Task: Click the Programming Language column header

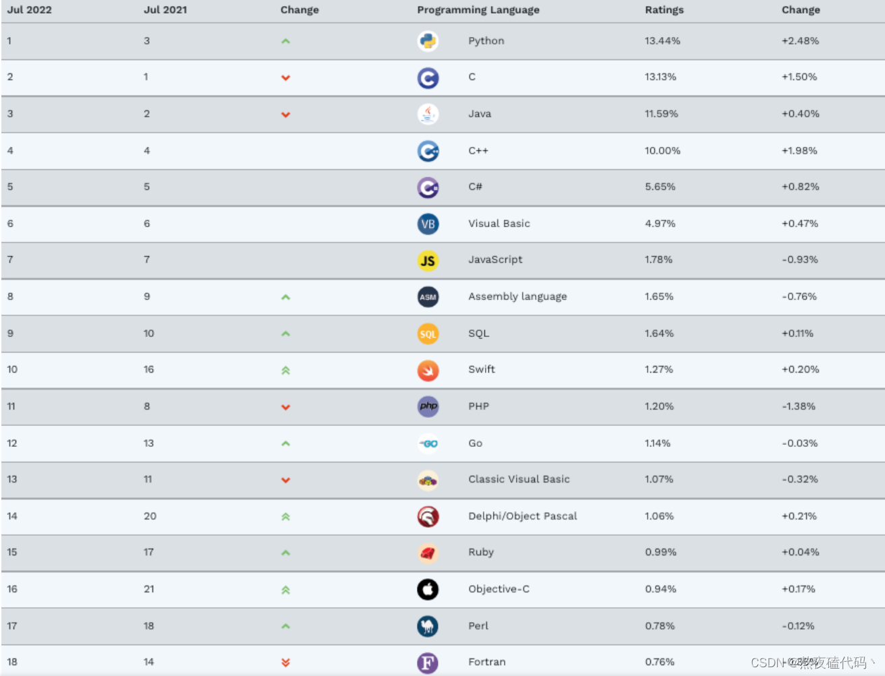Action: 478,10
